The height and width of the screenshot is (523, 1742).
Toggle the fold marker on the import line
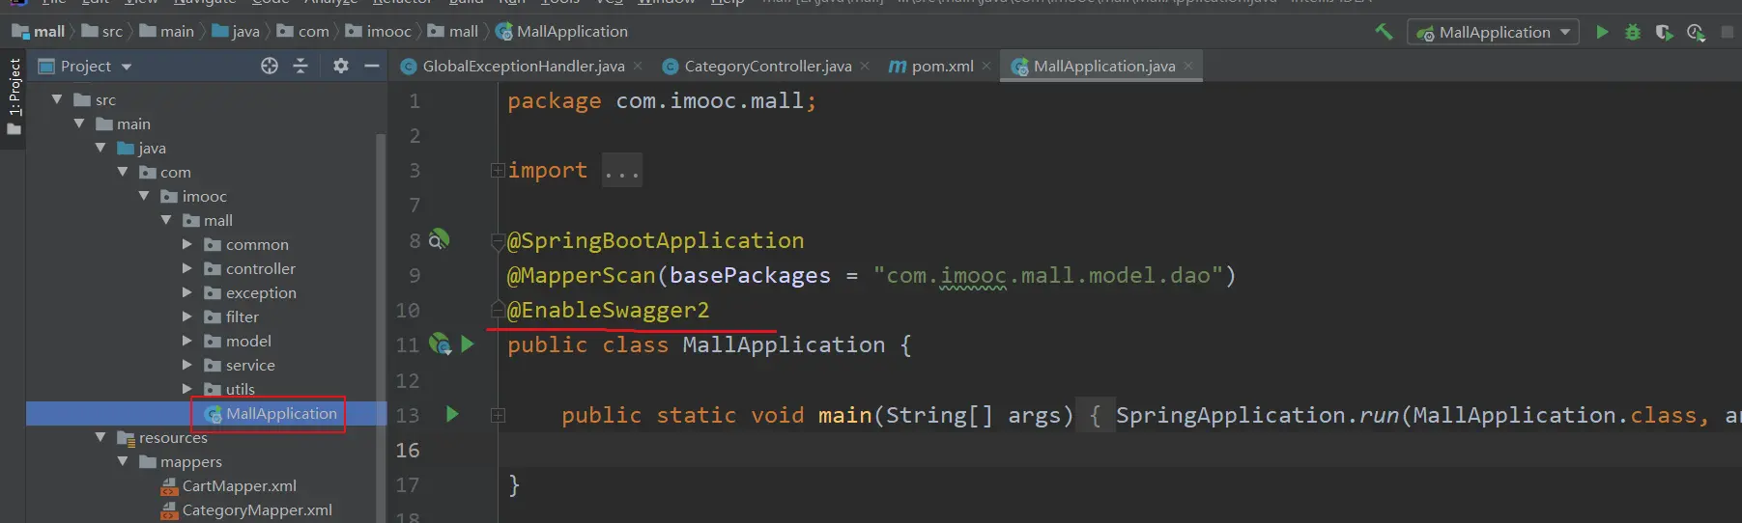pos(498,171)
